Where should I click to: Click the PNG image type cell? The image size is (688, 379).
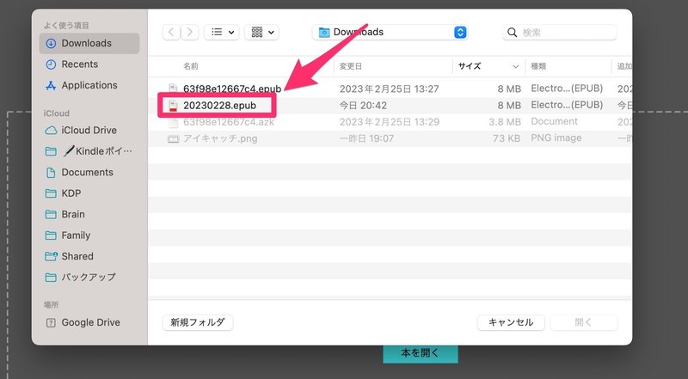click(x=556, y=138)
